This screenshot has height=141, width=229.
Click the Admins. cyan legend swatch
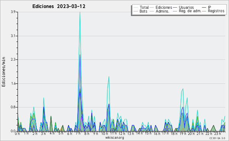coord(152,11)
